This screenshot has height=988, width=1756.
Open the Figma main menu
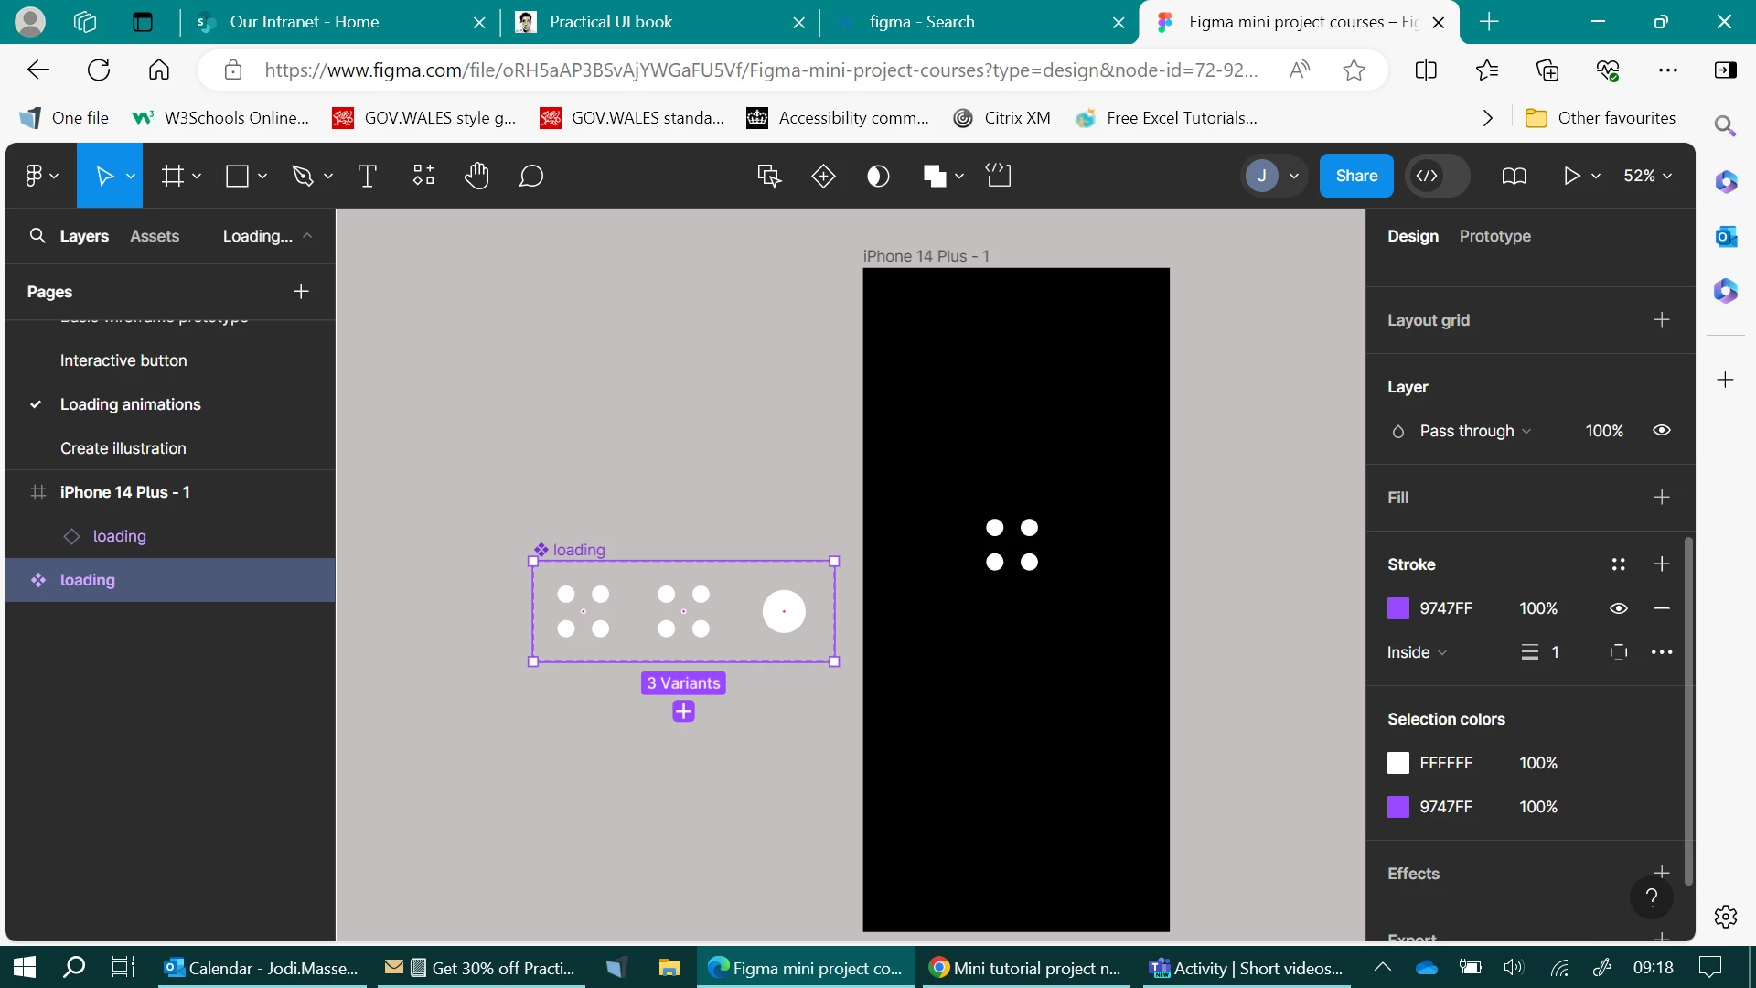(41, 176)
